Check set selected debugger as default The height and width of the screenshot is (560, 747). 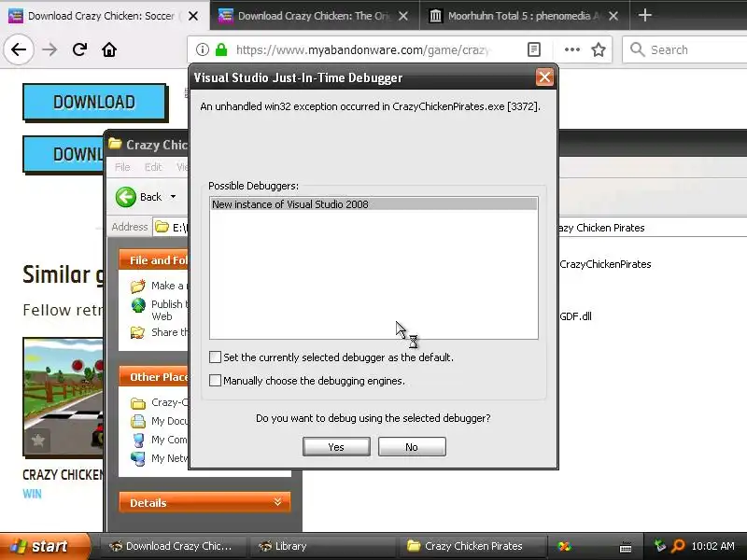216,357
